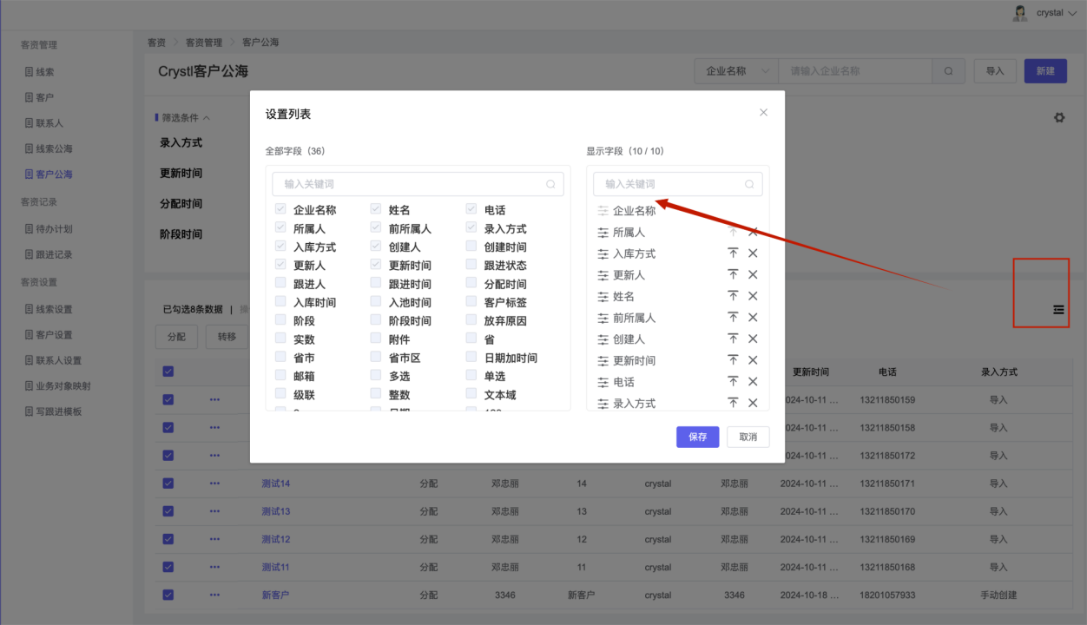This screenshot has width=1087, height=625.
Task: Click search icon in all-fields keyword box
Action: tap(550, 184)
